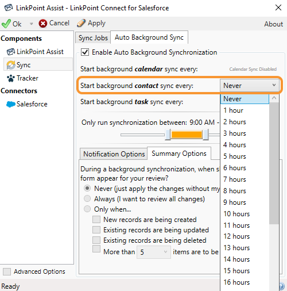The image size is (287, 291).
Task: Set interval to 7 hours
Action: [x=245, y=179]
